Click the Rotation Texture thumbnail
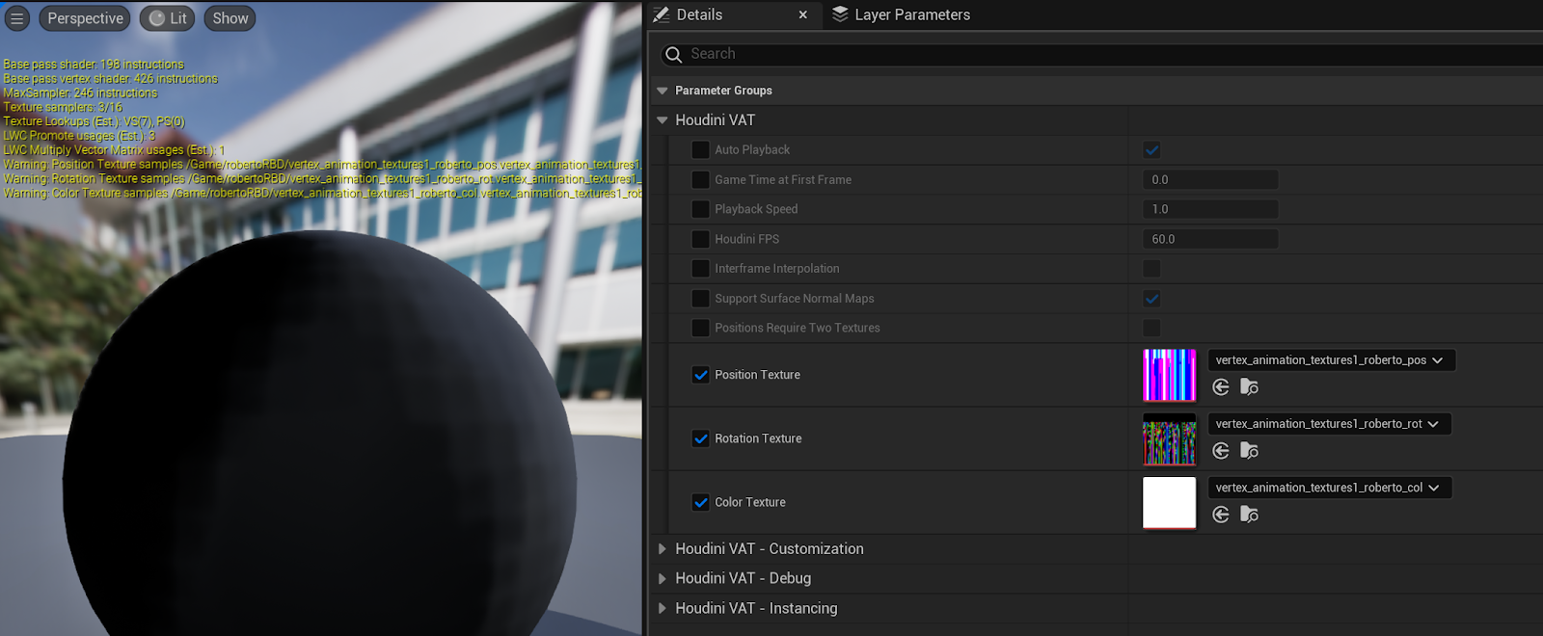Screen dimensions: 1543x636 point(1169,438)
